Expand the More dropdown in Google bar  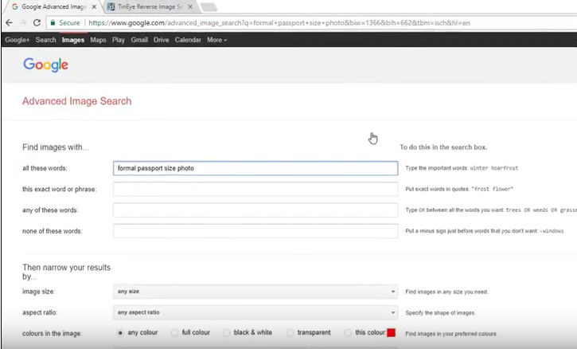(x=216, y=40)
